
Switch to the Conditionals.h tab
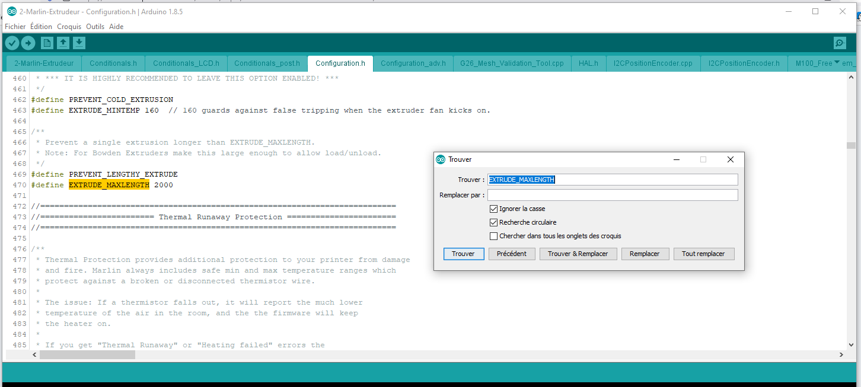pyautogui.click(x=113, y=63)
